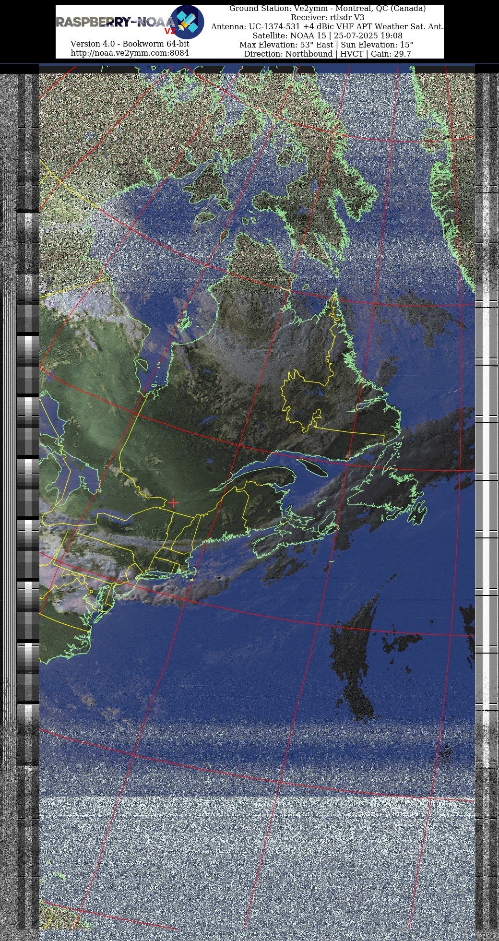Click the satellite emblem icon in header
Image resolution: width=499 pixels, height=941 pixels.
[188, 22]
